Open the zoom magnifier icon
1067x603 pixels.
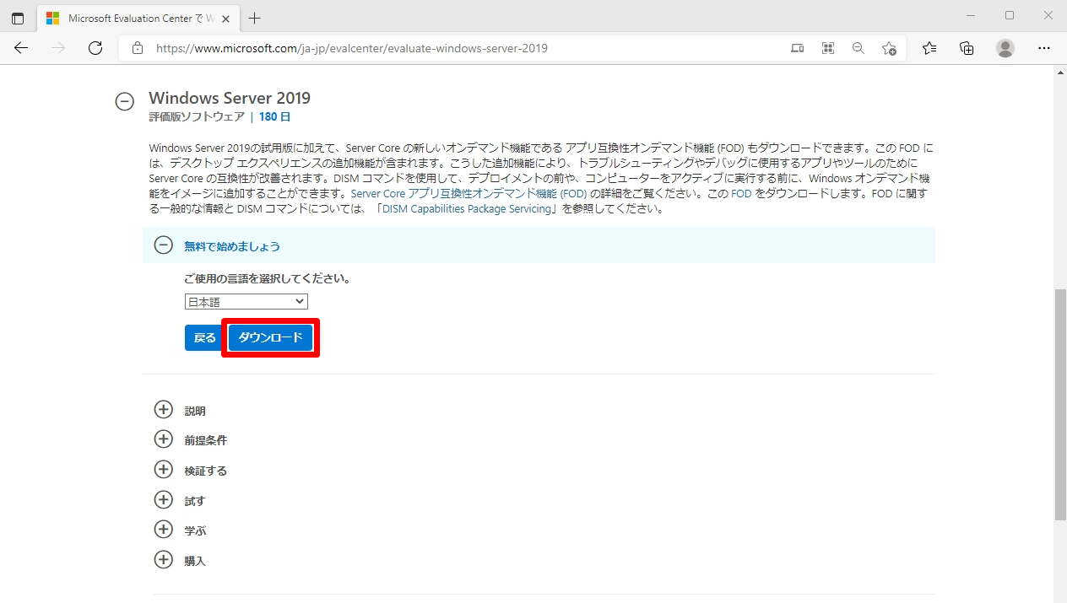click(858, 48)
